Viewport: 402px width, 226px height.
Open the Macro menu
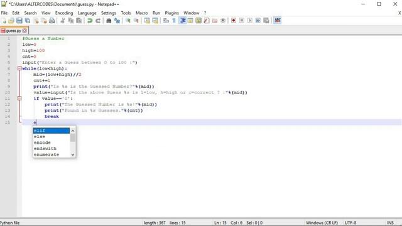tap(141, 13)
